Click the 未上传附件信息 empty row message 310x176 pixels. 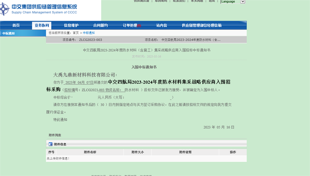[58, 158]
